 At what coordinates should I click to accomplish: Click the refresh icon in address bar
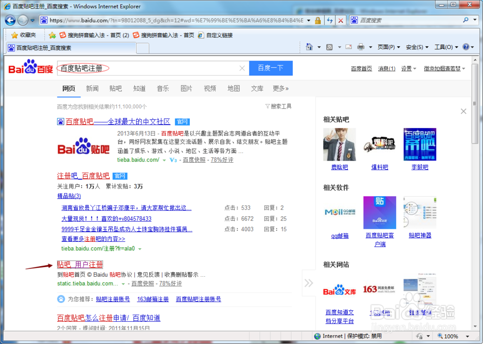[x=330, y=20]
